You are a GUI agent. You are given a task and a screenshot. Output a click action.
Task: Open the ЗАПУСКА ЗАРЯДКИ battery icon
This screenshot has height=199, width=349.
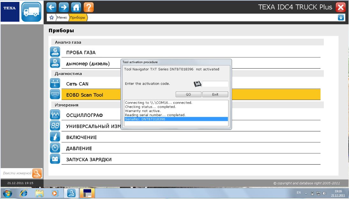(55, 159)
